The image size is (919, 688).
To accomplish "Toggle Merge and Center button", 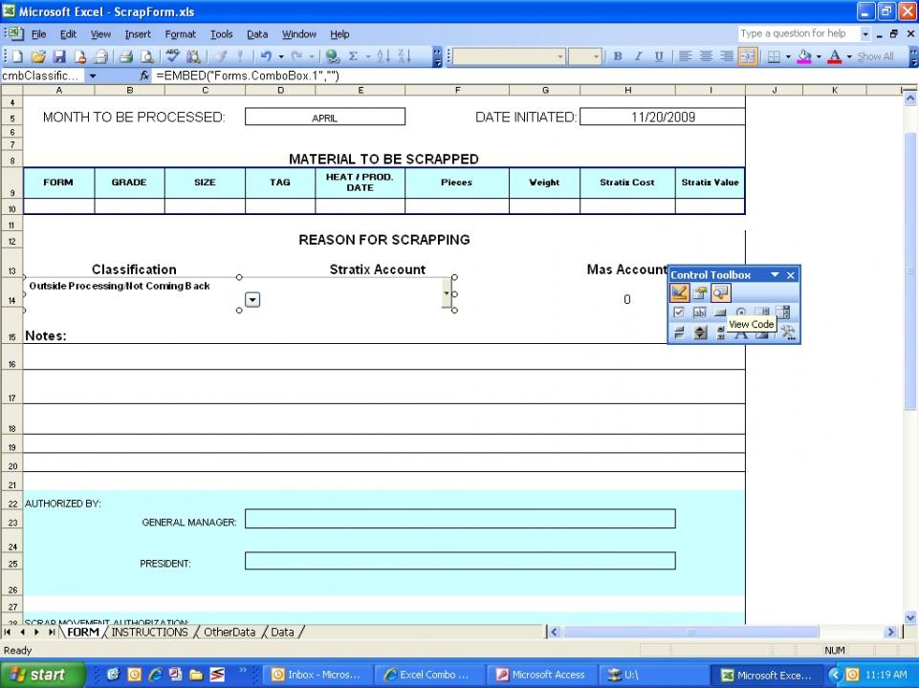I will (x=748, y=56).
